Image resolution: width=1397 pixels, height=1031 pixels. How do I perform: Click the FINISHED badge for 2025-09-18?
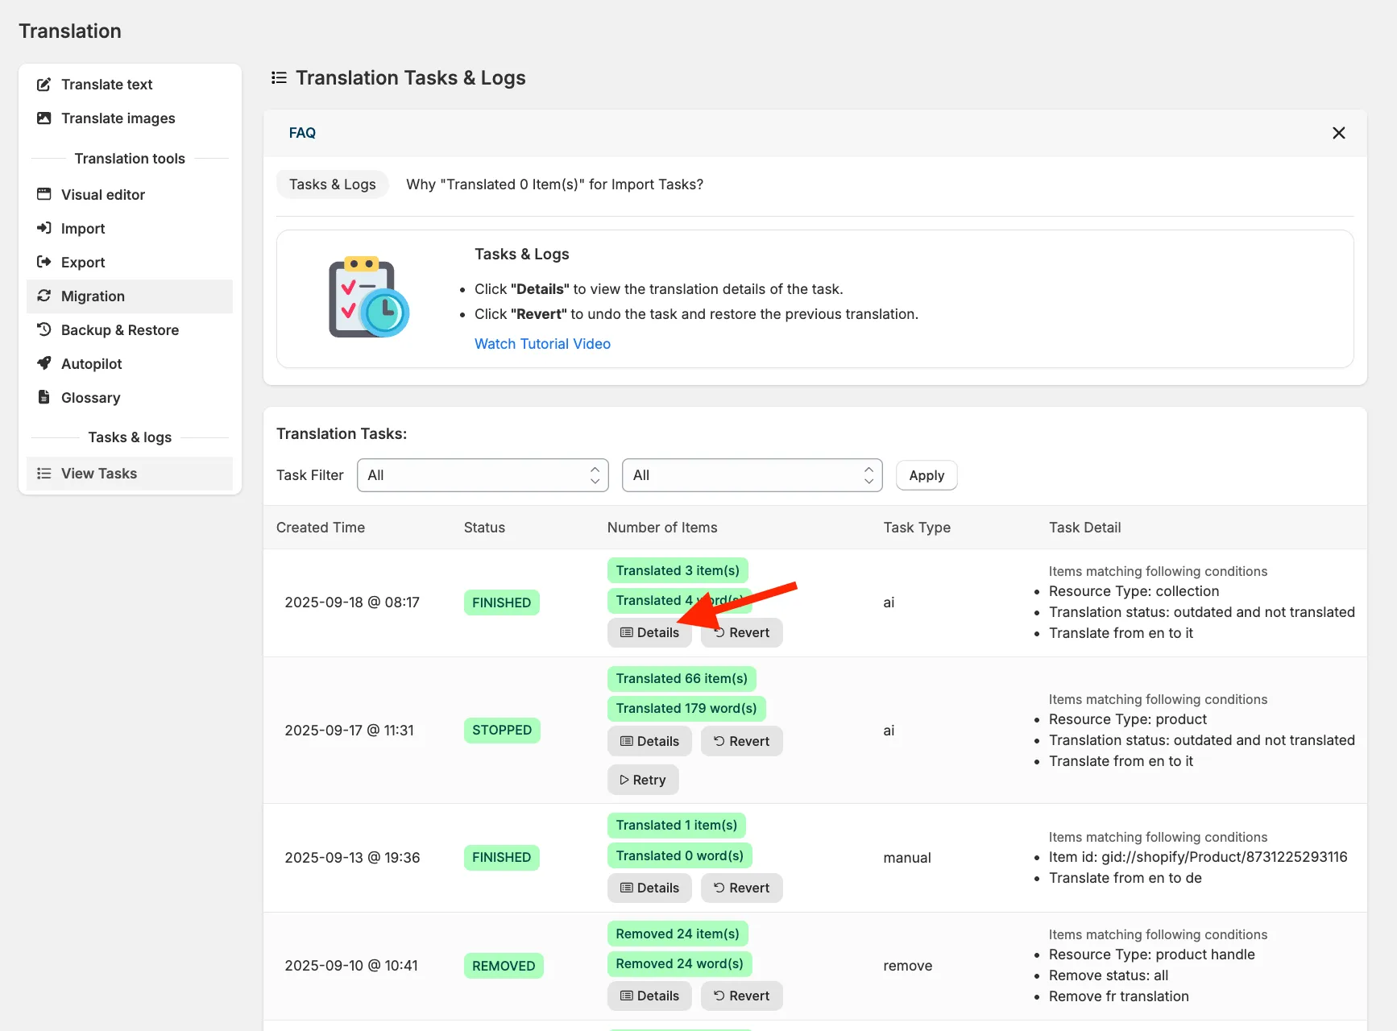(501, 602)
